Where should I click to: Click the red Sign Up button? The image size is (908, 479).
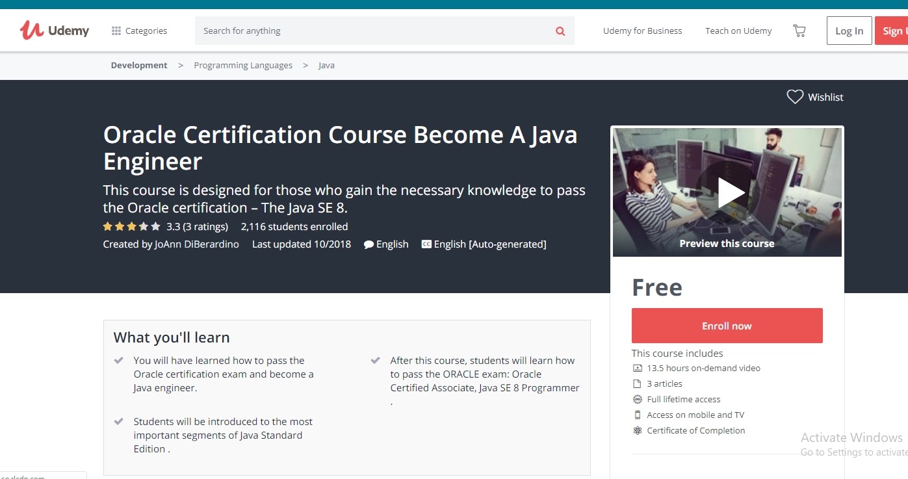tap(892, 31)
